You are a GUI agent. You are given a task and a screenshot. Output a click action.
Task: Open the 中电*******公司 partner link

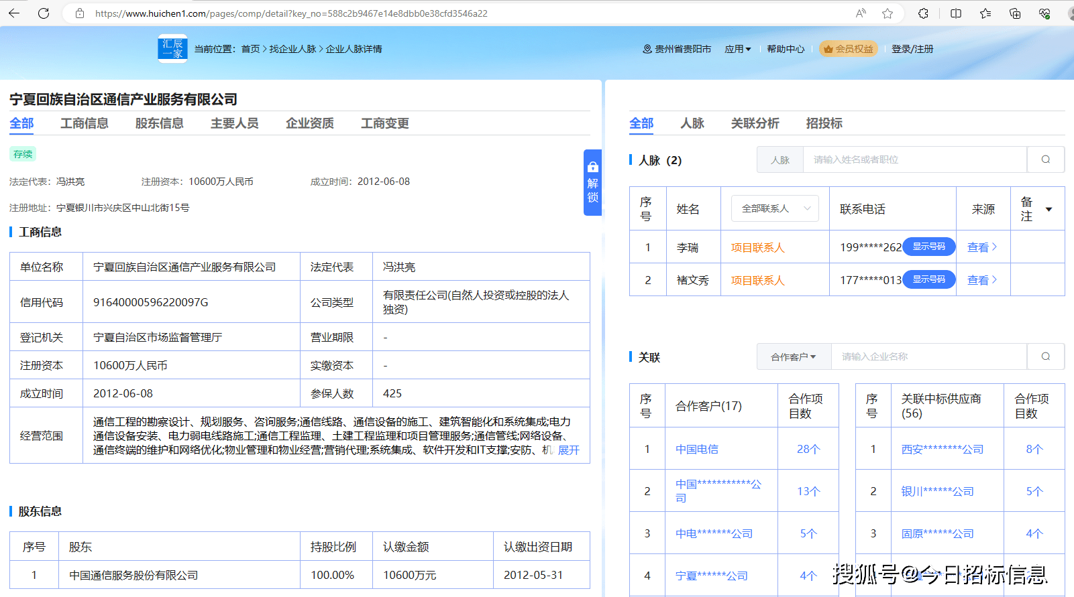tap(714, 533)
